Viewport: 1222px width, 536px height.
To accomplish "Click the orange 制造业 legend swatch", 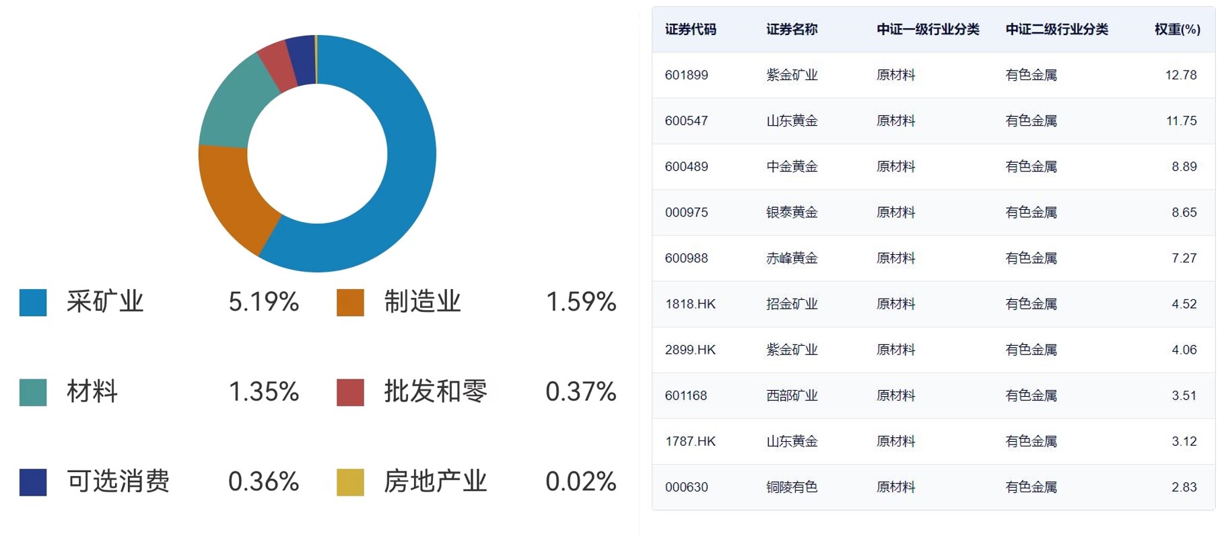I will [350, 303].
